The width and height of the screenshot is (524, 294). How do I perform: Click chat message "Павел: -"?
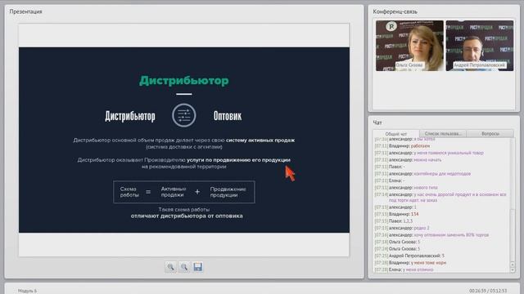click(390, 167)
